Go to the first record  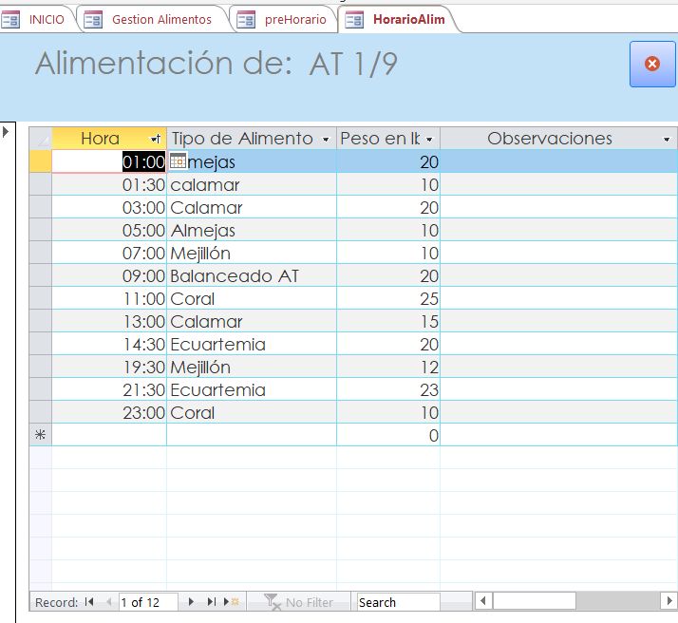click(89, 602)
